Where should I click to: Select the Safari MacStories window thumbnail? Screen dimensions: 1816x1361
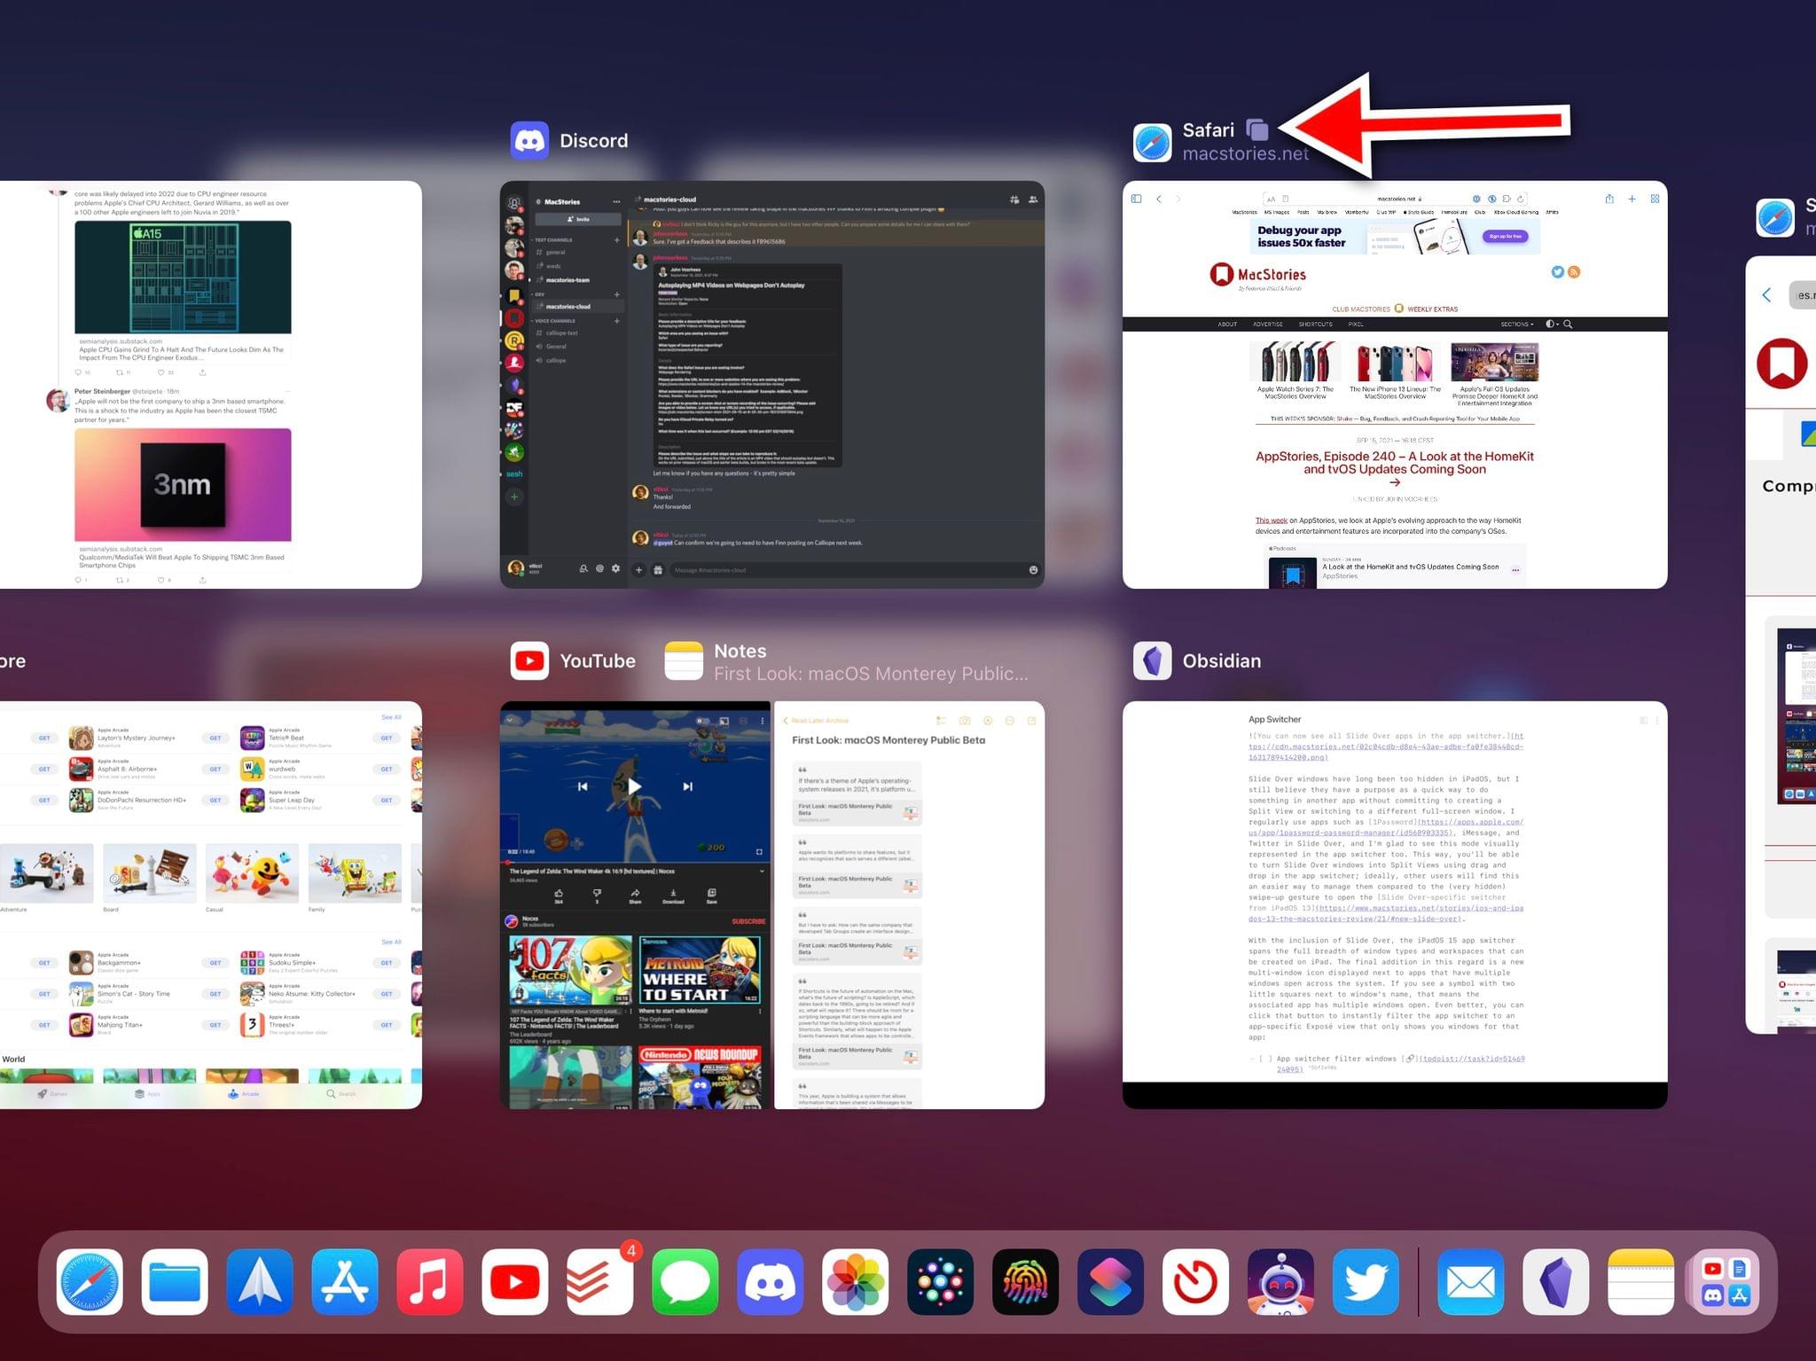(x=1395, y=384)
